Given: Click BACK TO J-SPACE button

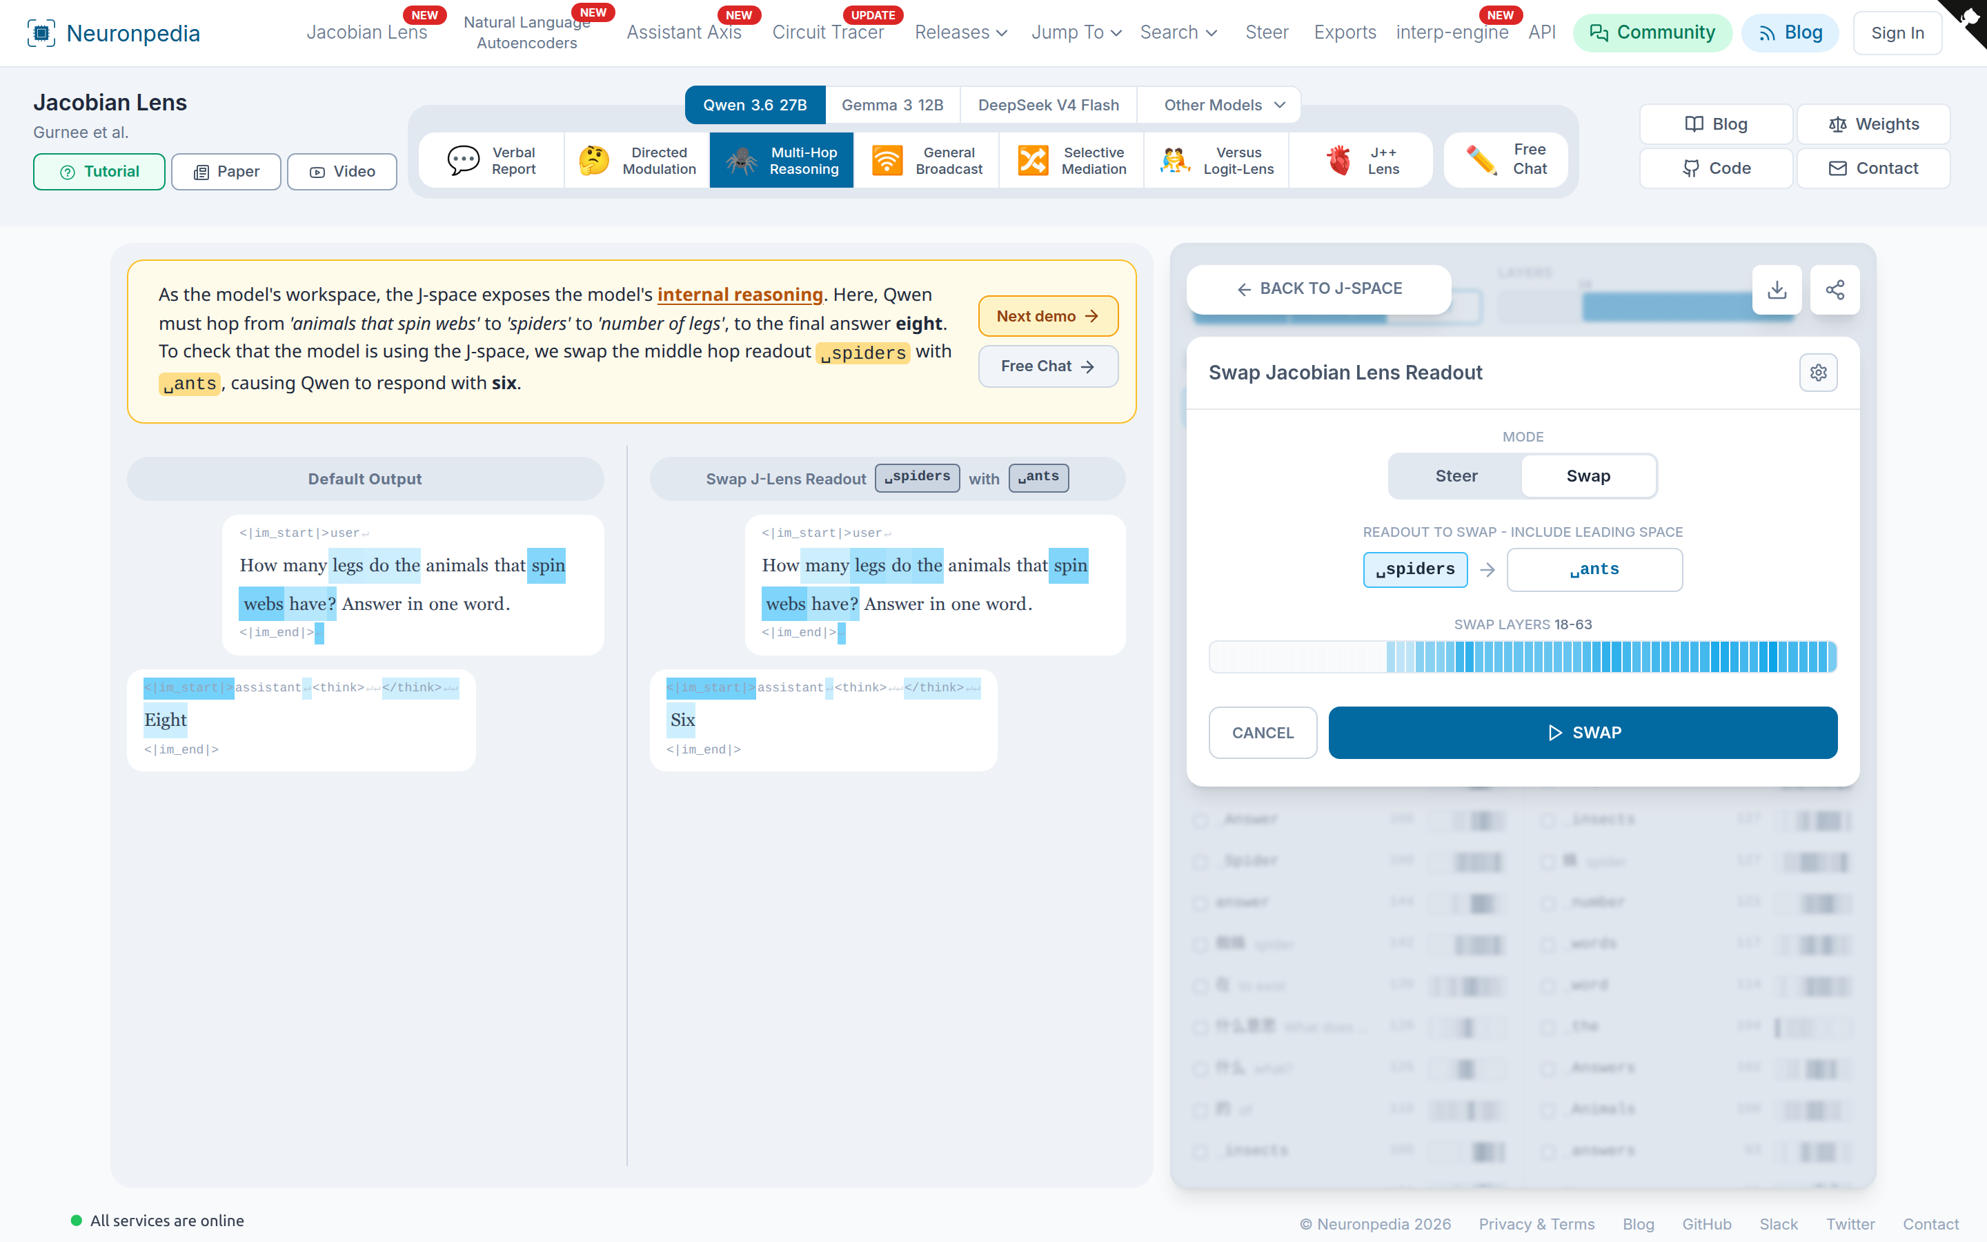Looking at the screenshot, I should (1318, 289).
